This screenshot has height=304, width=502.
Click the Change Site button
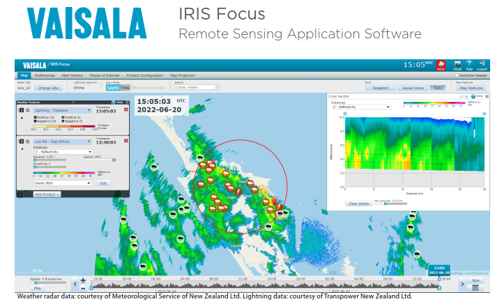coord(48,88)
